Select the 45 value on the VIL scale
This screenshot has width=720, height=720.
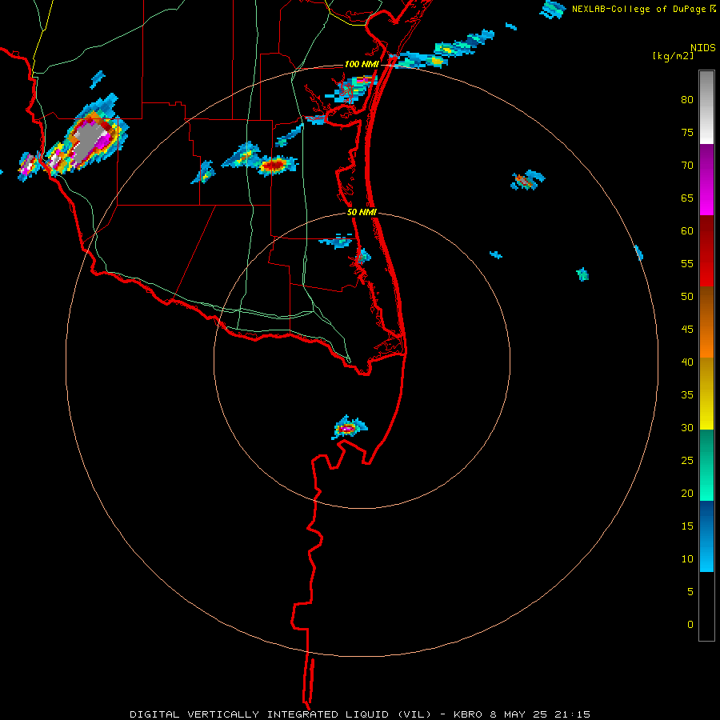pos(687,330)
